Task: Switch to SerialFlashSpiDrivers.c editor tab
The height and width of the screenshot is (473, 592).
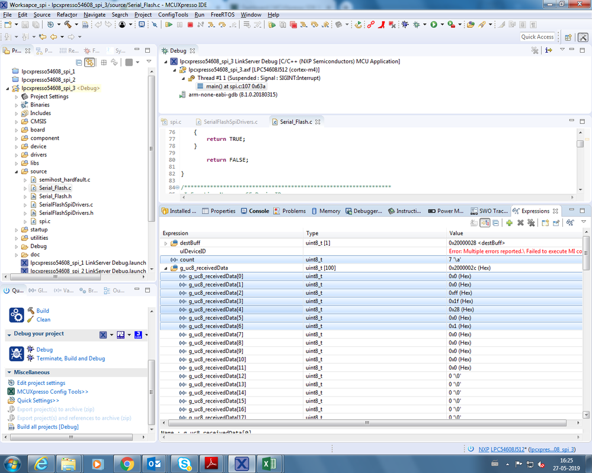Action: 227,122
